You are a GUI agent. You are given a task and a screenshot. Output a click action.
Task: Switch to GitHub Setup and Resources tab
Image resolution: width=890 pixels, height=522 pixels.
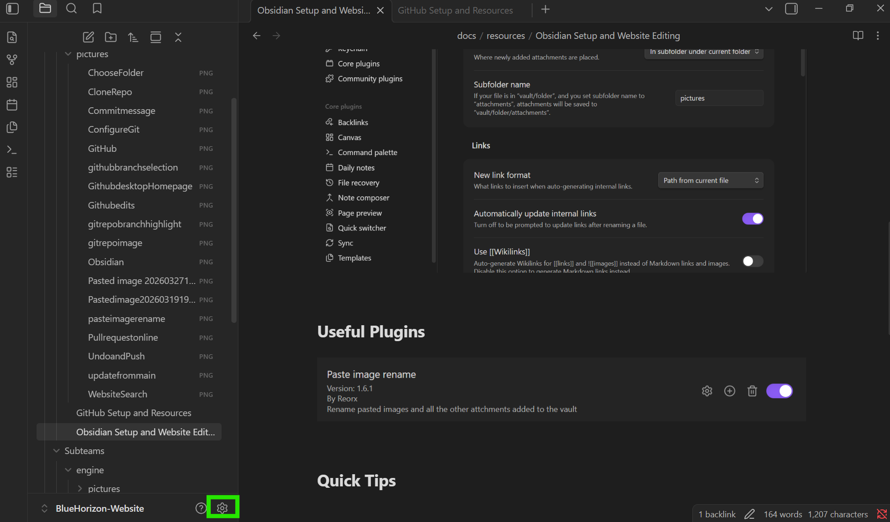455,10
